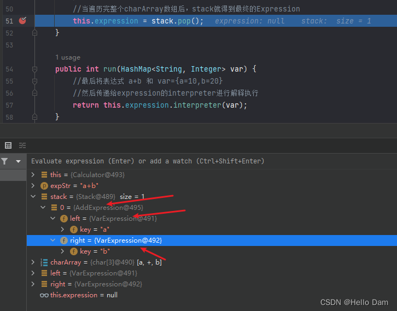Collapse the code block ending on line 52
This screenshot has width=397, height=311.
[34, 33]
